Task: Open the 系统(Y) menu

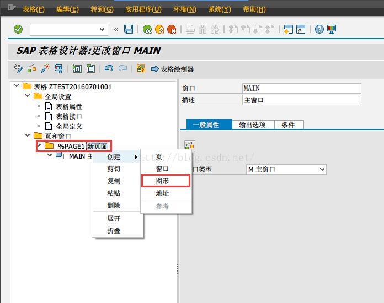Action: [220, 9]
